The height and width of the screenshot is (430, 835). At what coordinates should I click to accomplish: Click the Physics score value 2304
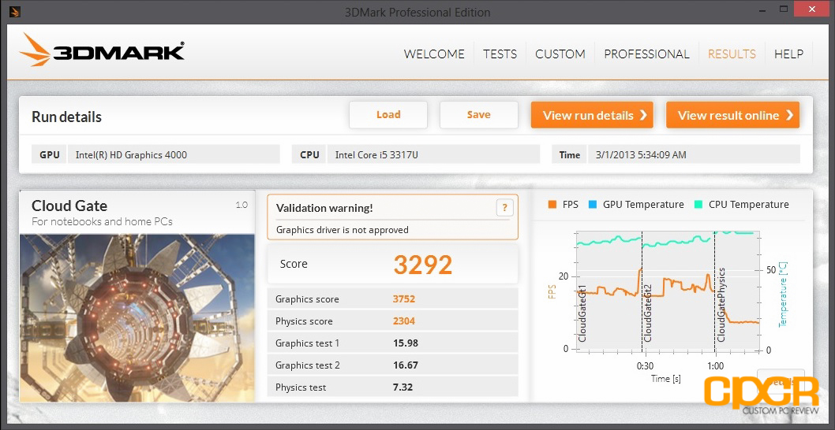(x=403, y=321)
